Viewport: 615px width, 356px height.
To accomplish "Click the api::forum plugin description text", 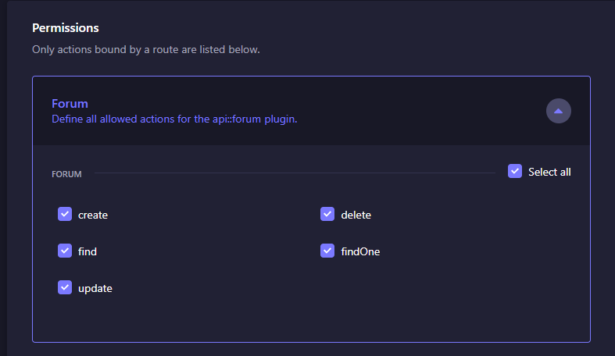I will pyautogui.click(x=174, y=119).
